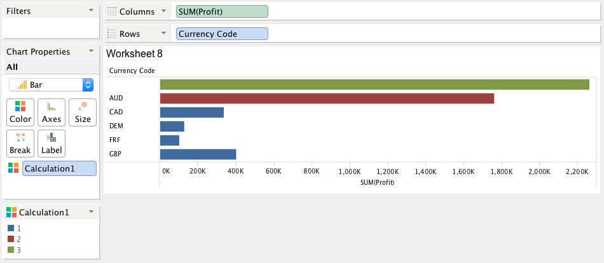
Task: Click the 400K axis tick label
Action: tap(236, 172)
